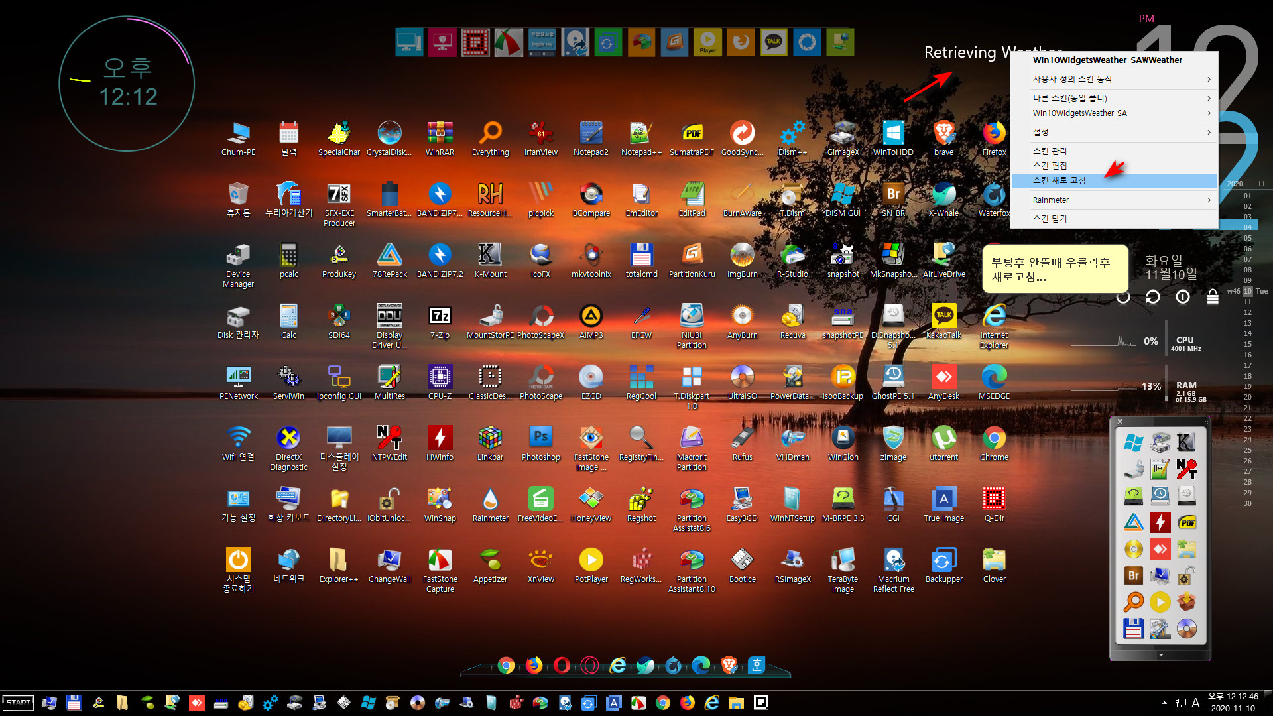Image resolution: width=1273 pixels, height=716 pixels.
Task: Click the down arrow under launcher panel
Action: point(1160,655)
